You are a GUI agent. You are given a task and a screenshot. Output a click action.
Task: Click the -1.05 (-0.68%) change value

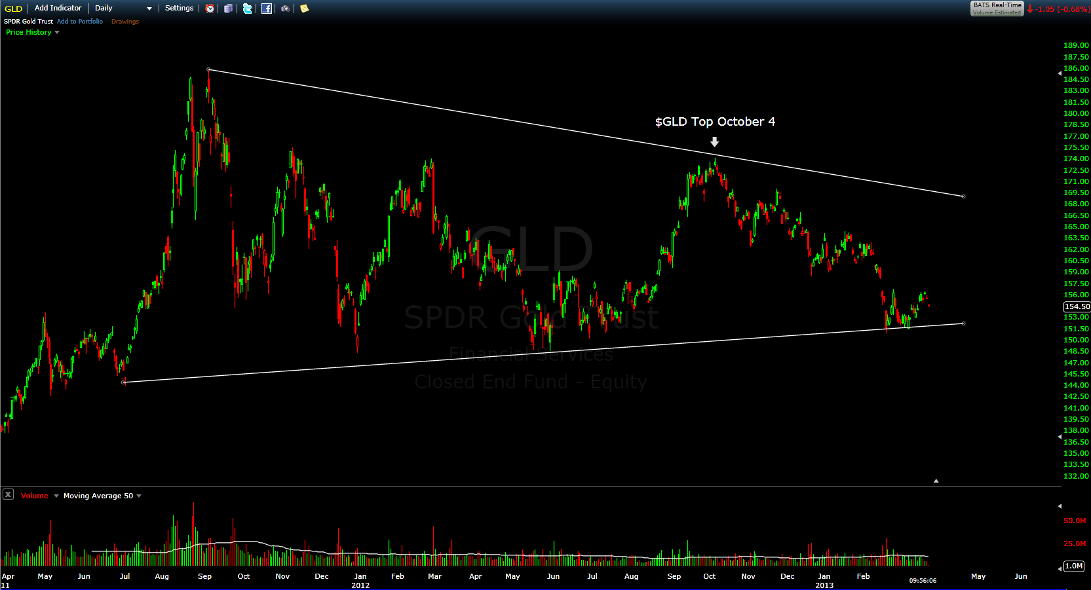point(1062,9)
